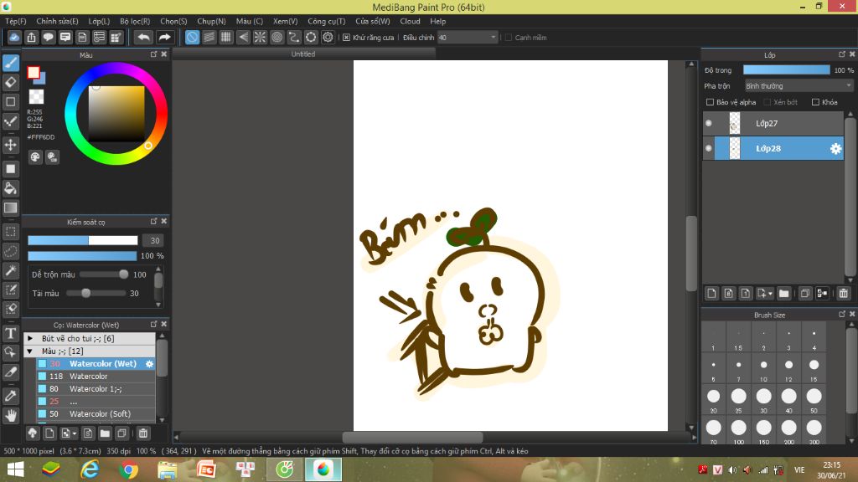Open Watercolor (Wet) brush settings gear

tap(149, 364)
